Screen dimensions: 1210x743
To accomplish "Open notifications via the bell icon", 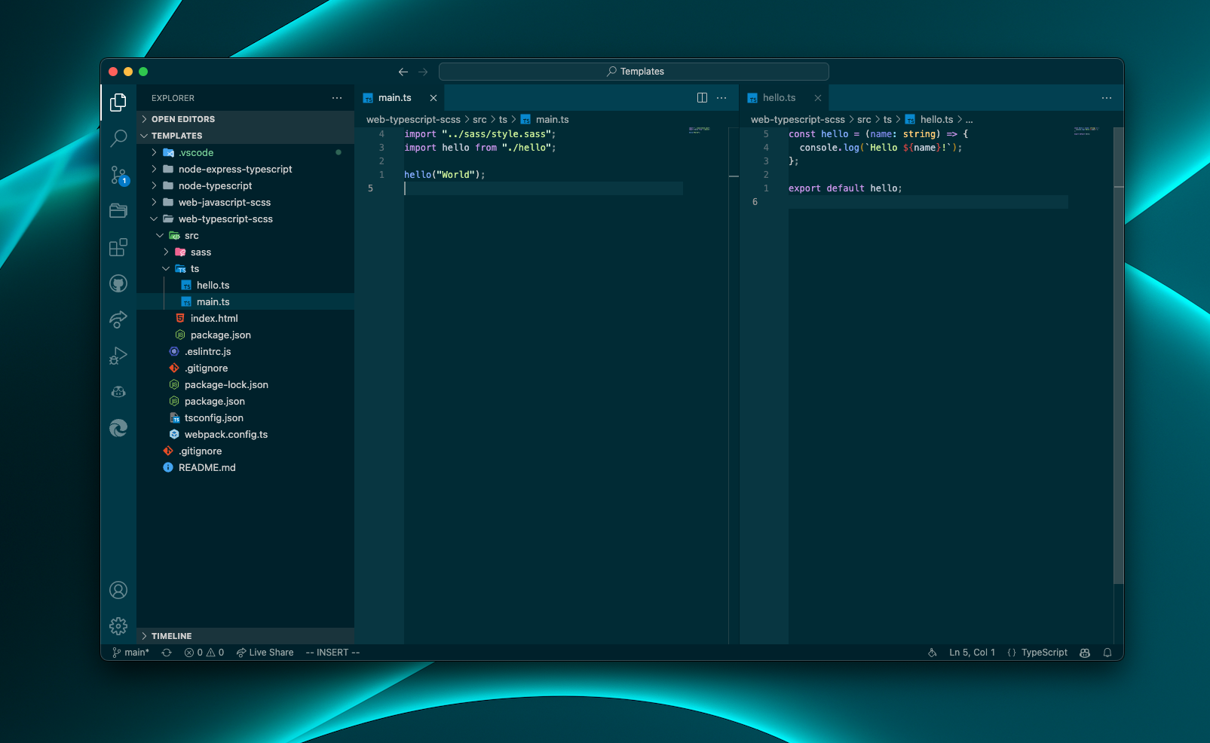I will (x=1107, y=653).
